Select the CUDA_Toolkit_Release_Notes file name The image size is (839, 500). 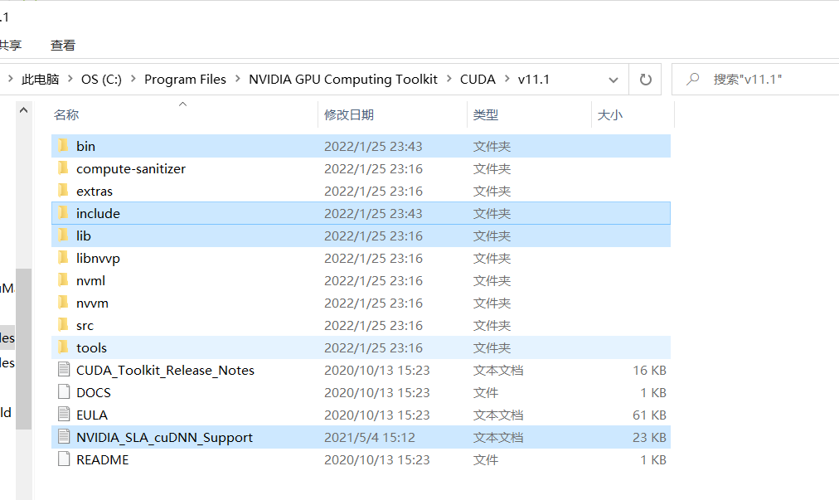pos(165,371)
